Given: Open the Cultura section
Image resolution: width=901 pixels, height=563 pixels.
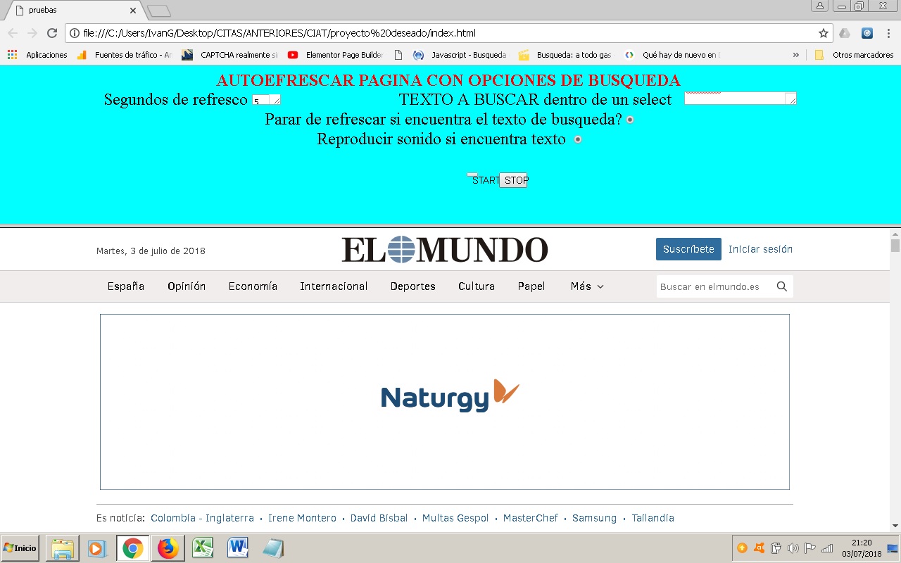Looking at the screenshot, I should (477, 286).
